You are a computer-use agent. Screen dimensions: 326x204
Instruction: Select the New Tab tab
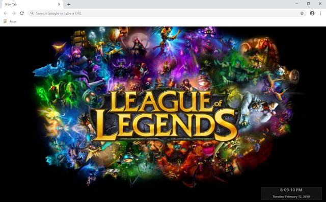(x=32, y=5)
